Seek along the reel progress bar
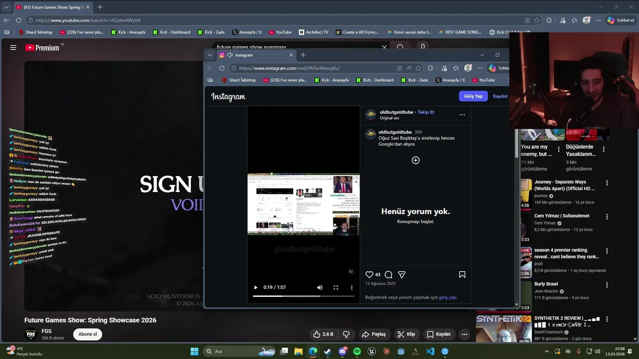This screenshot has width=639, height=359. pos(303,296)
